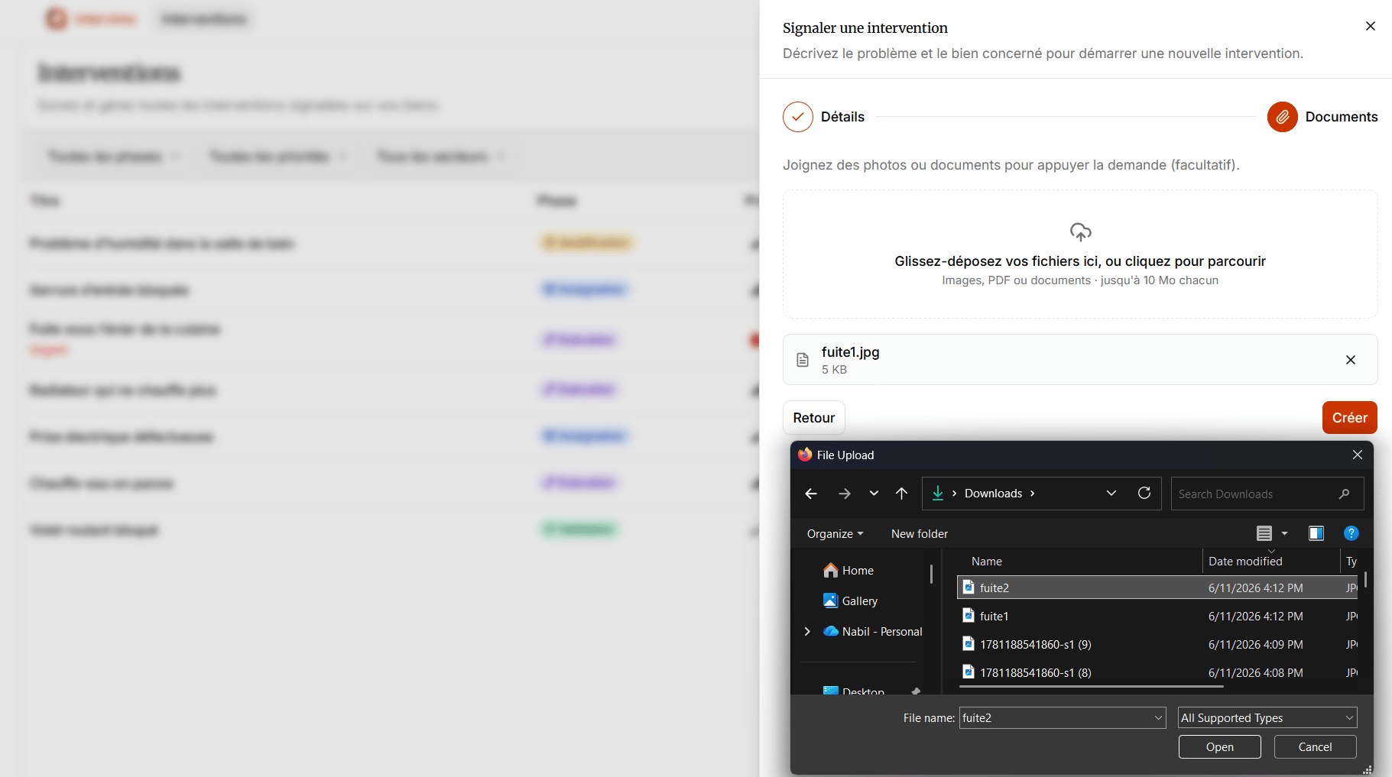Open File Upload help
Image resolution: width=1392 pixels, height=777 pixels.
click(1351, 533)
